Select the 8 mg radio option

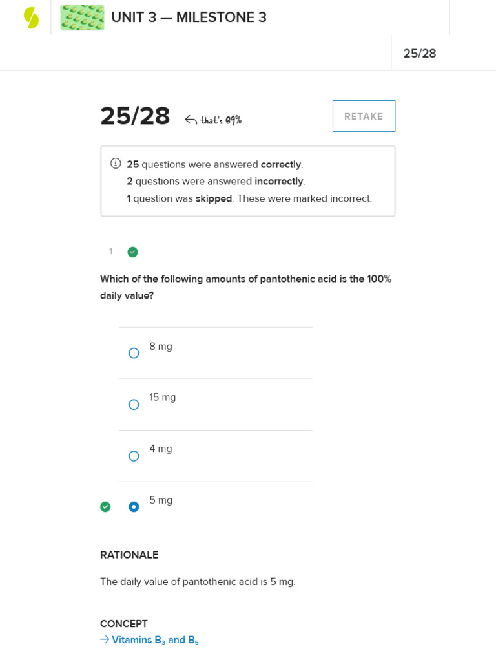[x=134, y=353]
